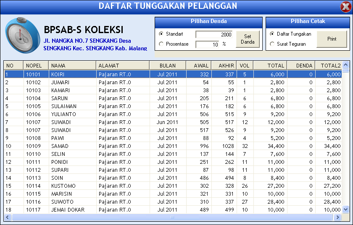Click the 28,400 value in TOTAL column
The width and height of the screenshot is (353, 225).
270,202
